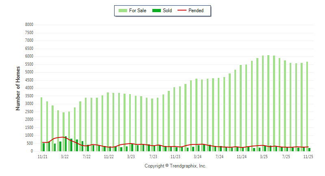Toggle the Sold series legend label
This screenshot has height=176, width=325.
point(167,11)
